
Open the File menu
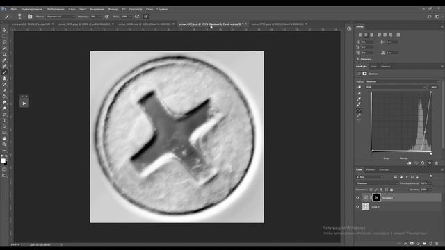[14, 9]
